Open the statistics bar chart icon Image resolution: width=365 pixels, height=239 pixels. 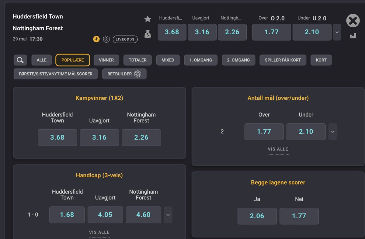353,36
